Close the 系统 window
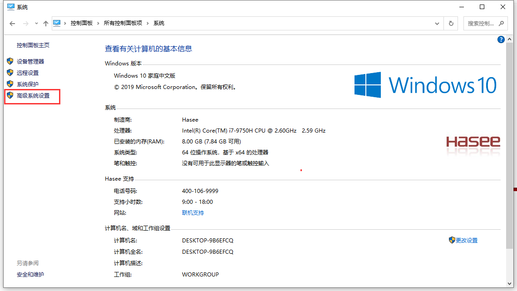This screenshot has width=517, height=291. (503, 7)
